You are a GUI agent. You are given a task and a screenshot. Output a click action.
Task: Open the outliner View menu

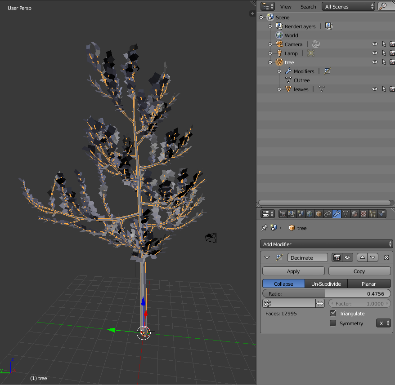tap(286, 6)
